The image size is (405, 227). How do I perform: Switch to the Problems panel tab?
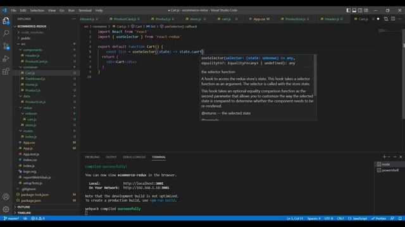click(92, 157)
